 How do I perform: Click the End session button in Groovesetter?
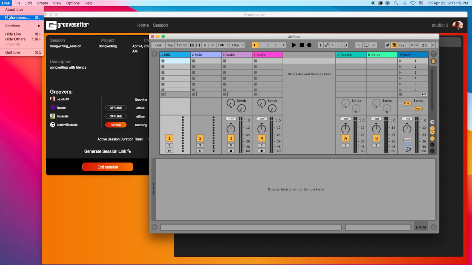(107, 167)
